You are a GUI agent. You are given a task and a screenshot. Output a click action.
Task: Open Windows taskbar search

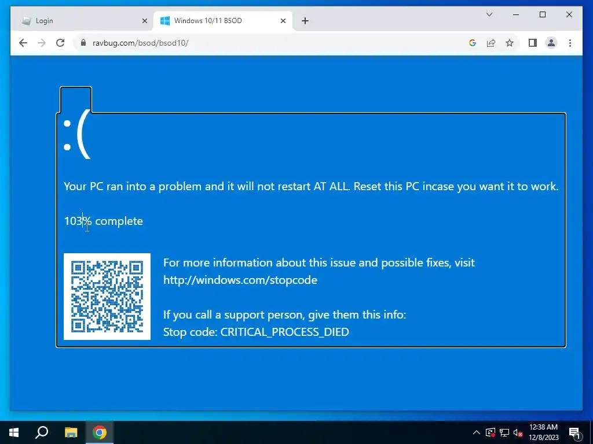[42, 432]
